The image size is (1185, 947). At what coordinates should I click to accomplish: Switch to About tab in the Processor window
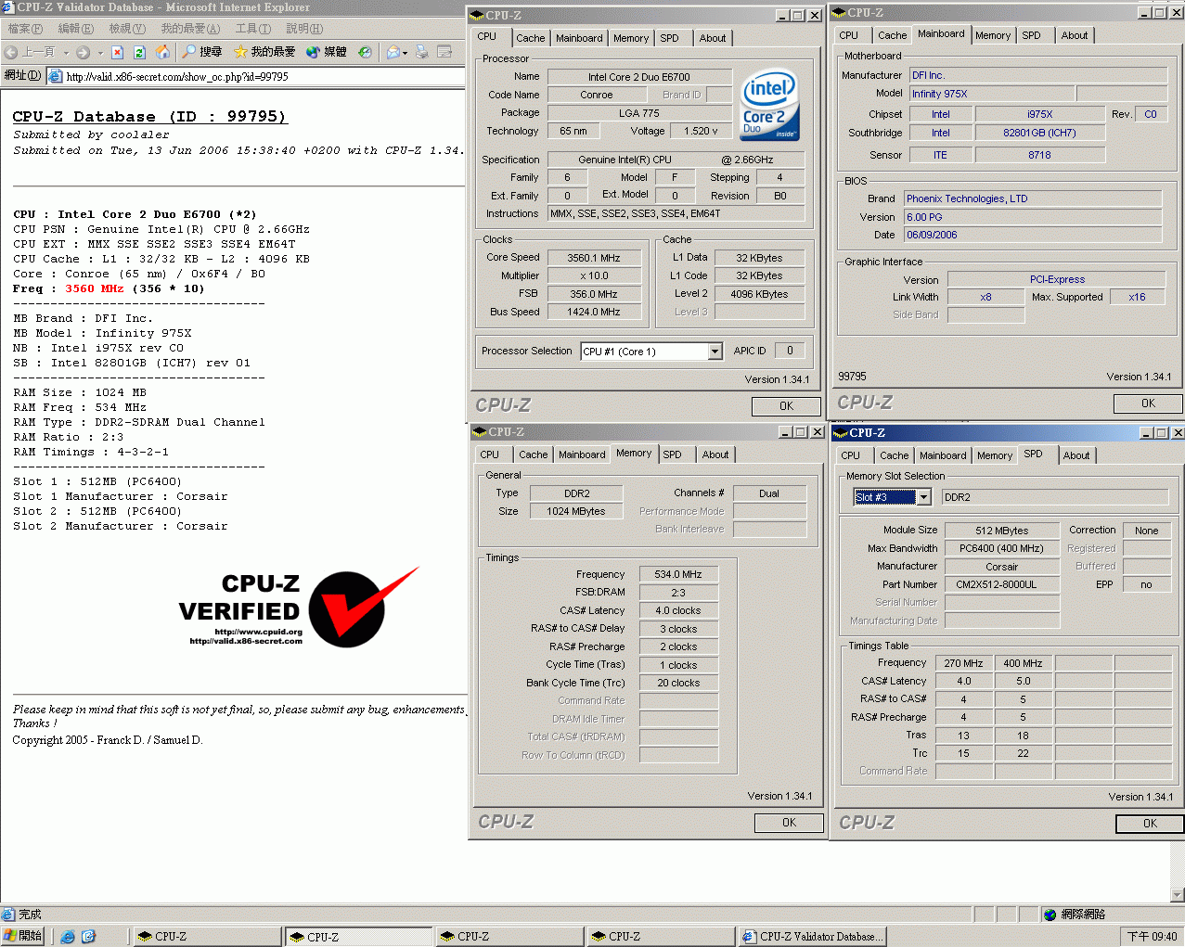(713, 38)
